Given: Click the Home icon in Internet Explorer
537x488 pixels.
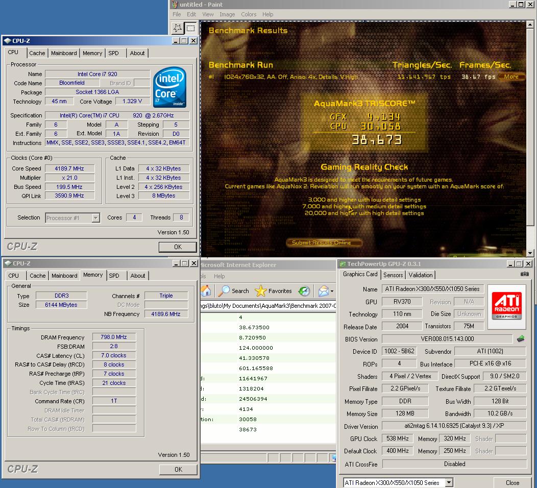Looking at the screenshot, I should click(206, 291).
